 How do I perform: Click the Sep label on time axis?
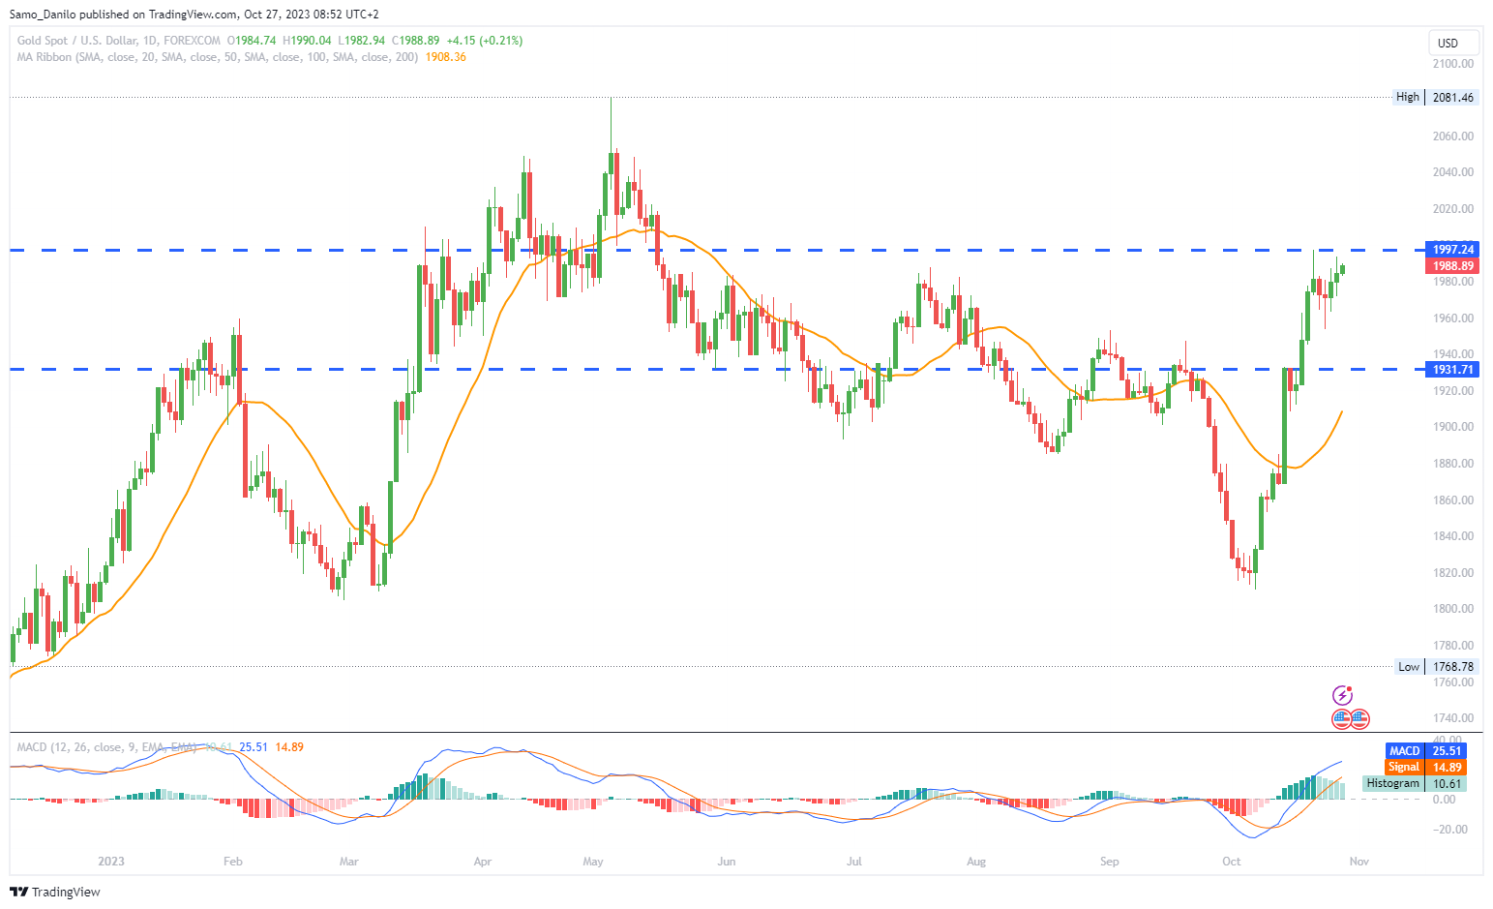[1109, 862]
